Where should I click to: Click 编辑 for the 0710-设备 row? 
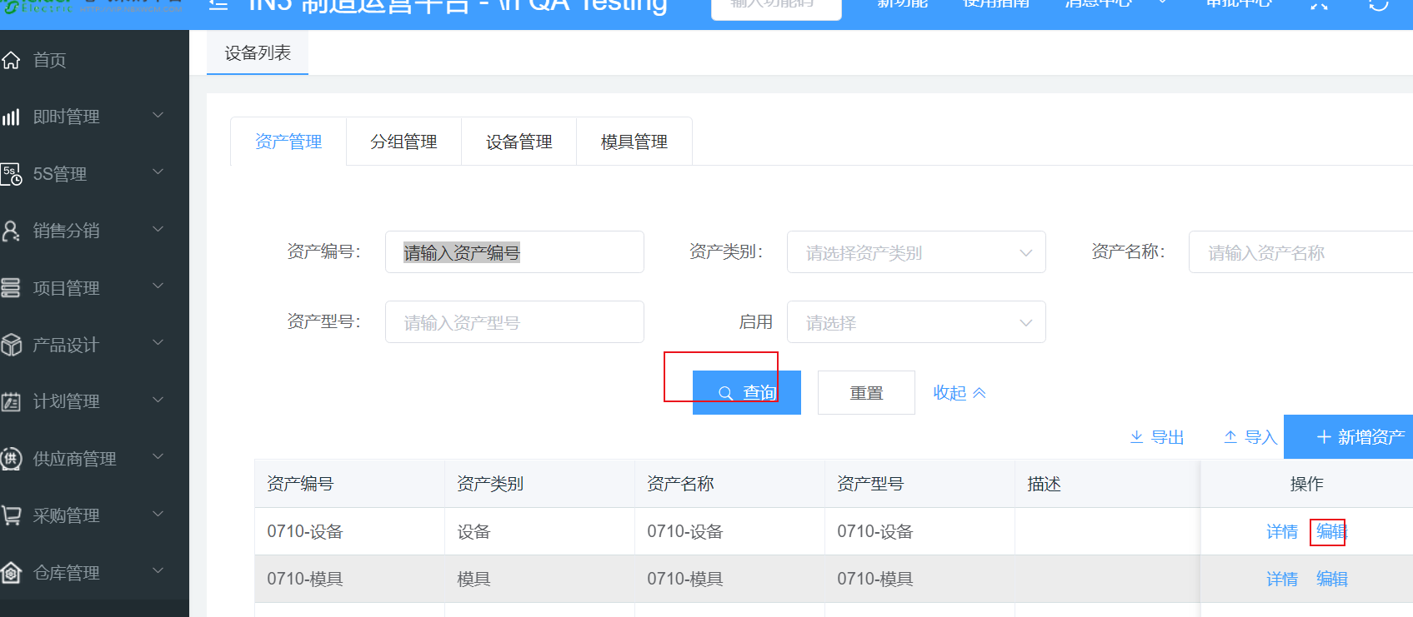(x=1331, y=531)
